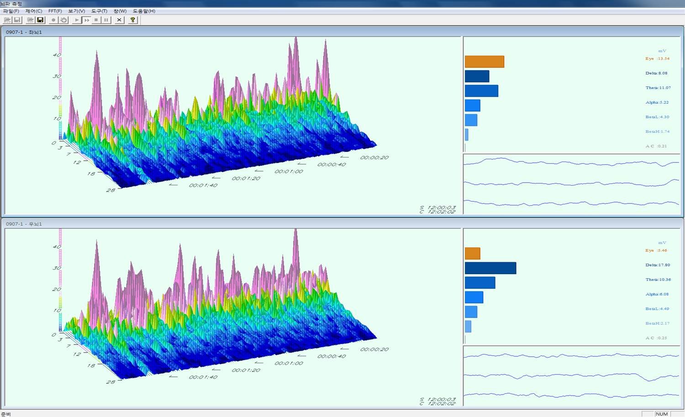Viewport: 685px width, 417px height.
Task: Click the open PWD file toolbar icon
Action: (7, 20)
